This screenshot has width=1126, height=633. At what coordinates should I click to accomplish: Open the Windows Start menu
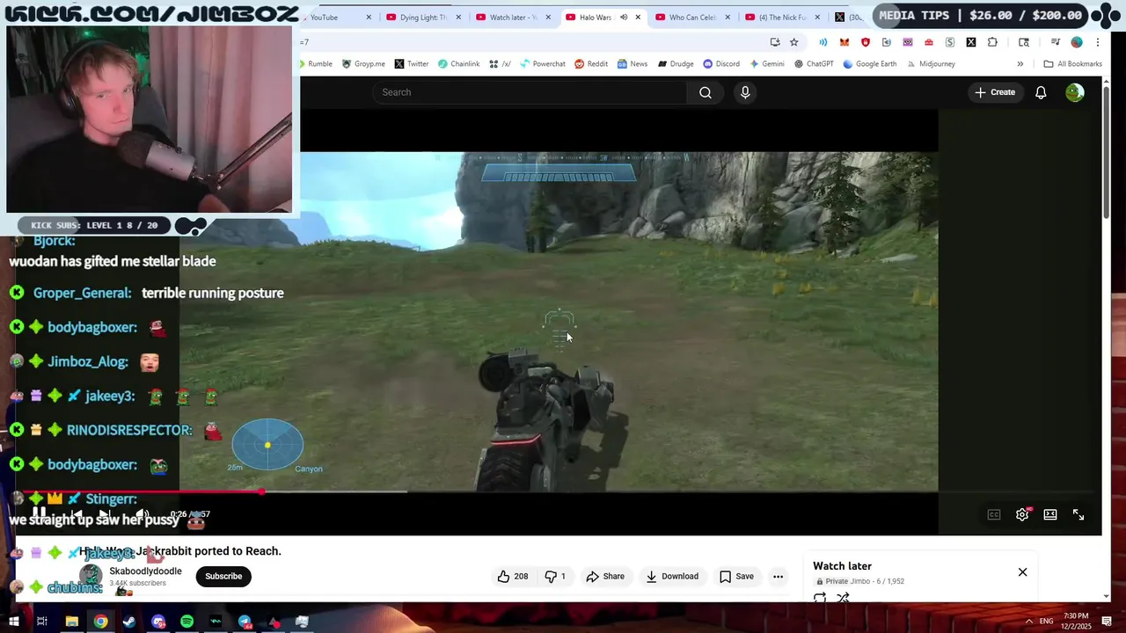[x=13, y=622]
